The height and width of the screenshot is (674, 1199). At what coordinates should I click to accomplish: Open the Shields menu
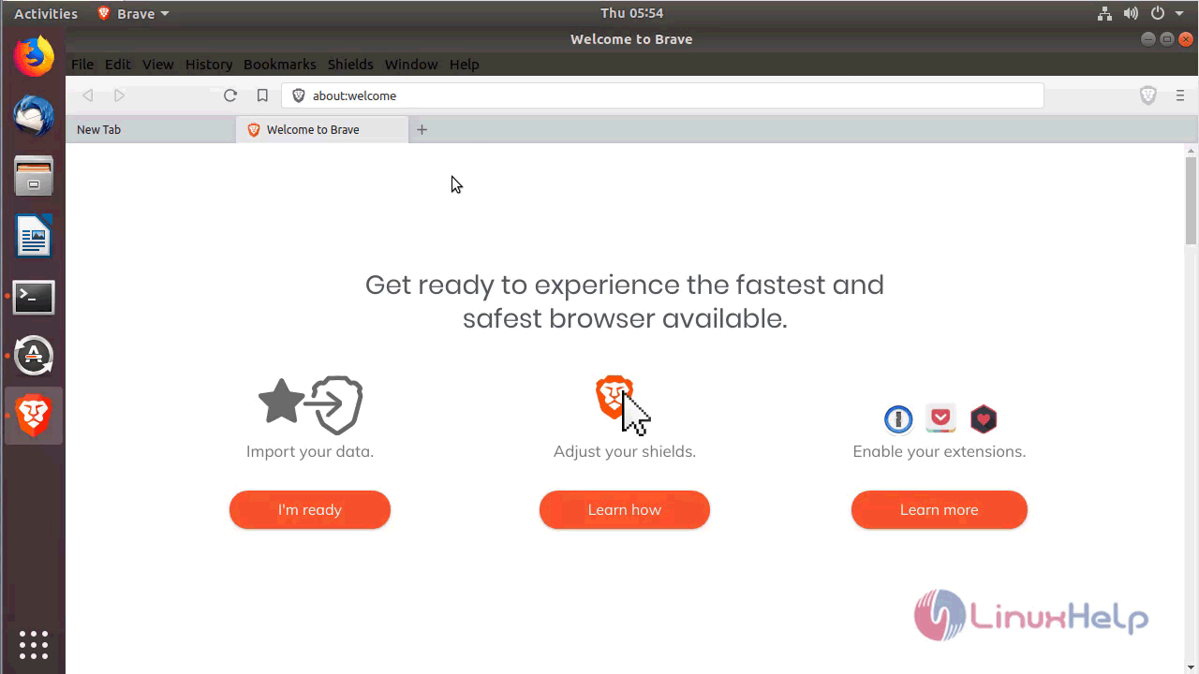tap(350, 65)
